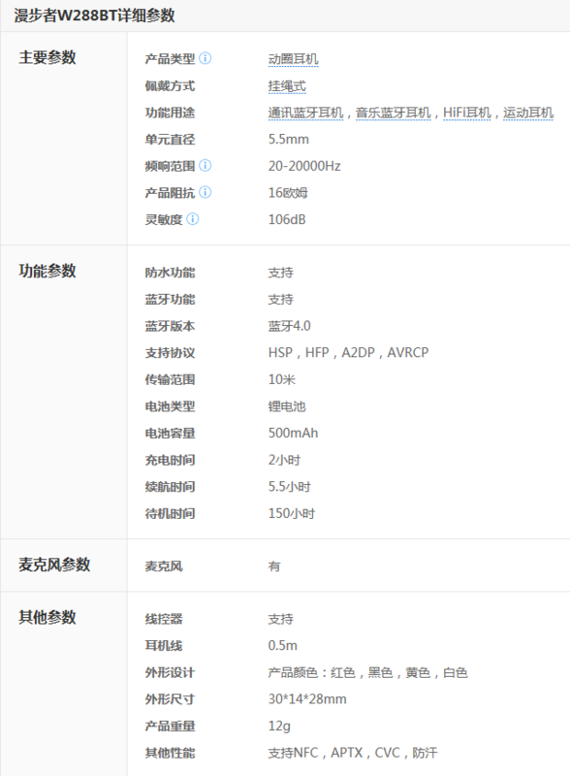Viewport: 570px width, 776px height.
Task: Open the 挂绳式 link
Action: click(x=287, y=86)
